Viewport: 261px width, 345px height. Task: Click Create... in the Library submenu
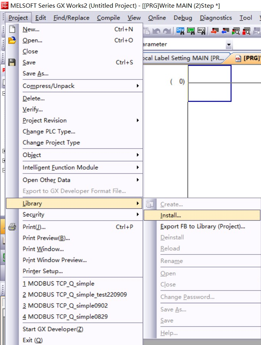202,204
